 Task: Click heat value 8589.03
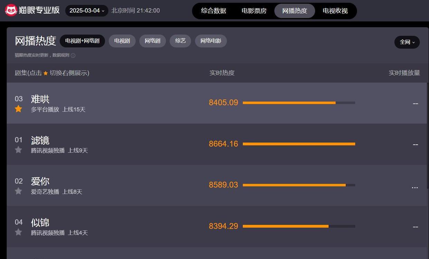pos(223,185)
